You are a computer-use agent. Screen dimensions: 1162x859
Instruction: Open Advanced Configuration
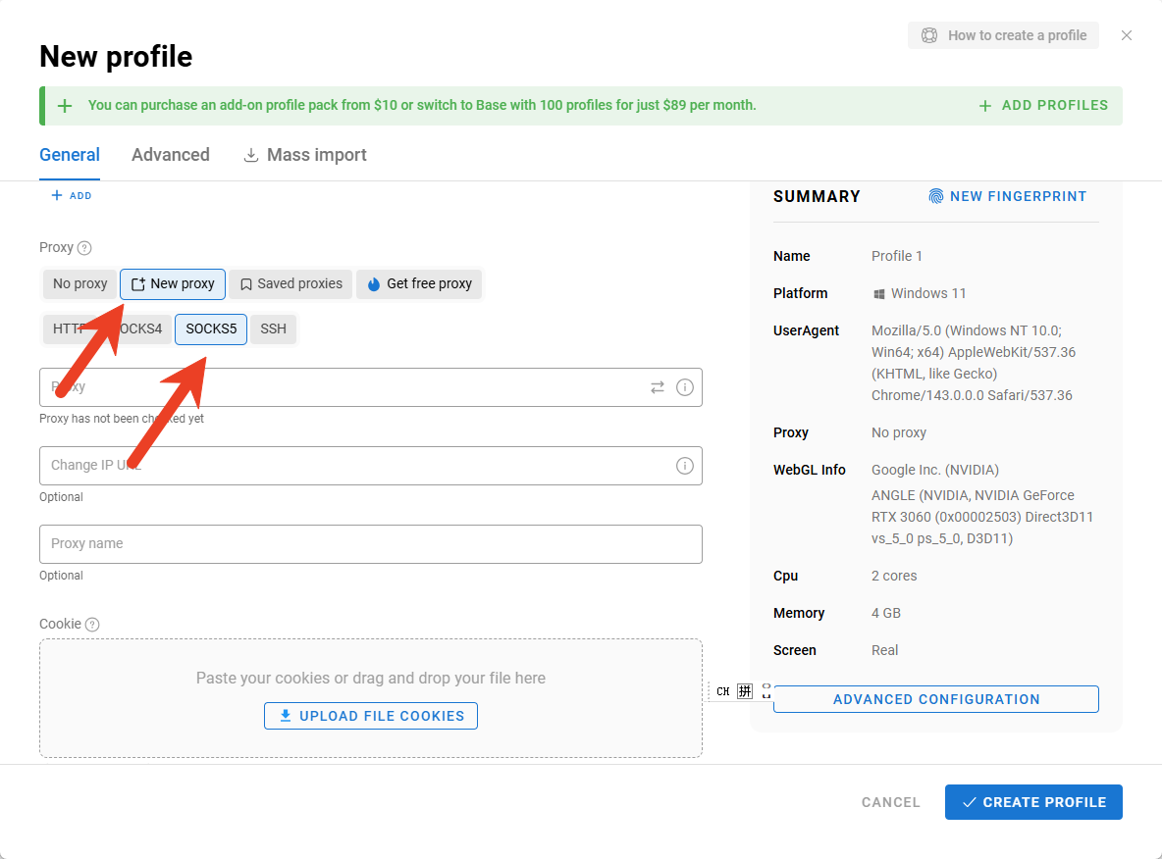pos(935,699)
